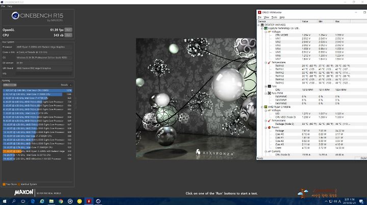The width and height of the screenshot is (367, 205).
Task: Open HWMonitor Help menu
Action: 282,17
